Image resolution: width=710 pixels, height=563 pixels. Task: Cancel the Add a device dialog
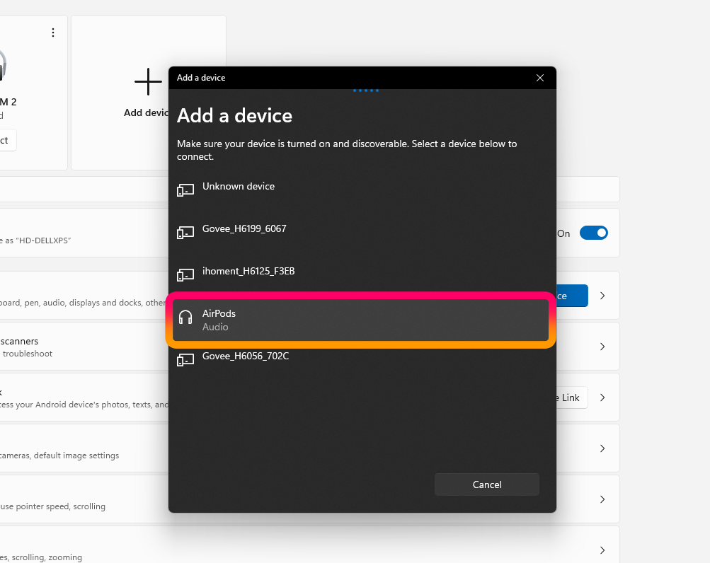tap(487, 484)
